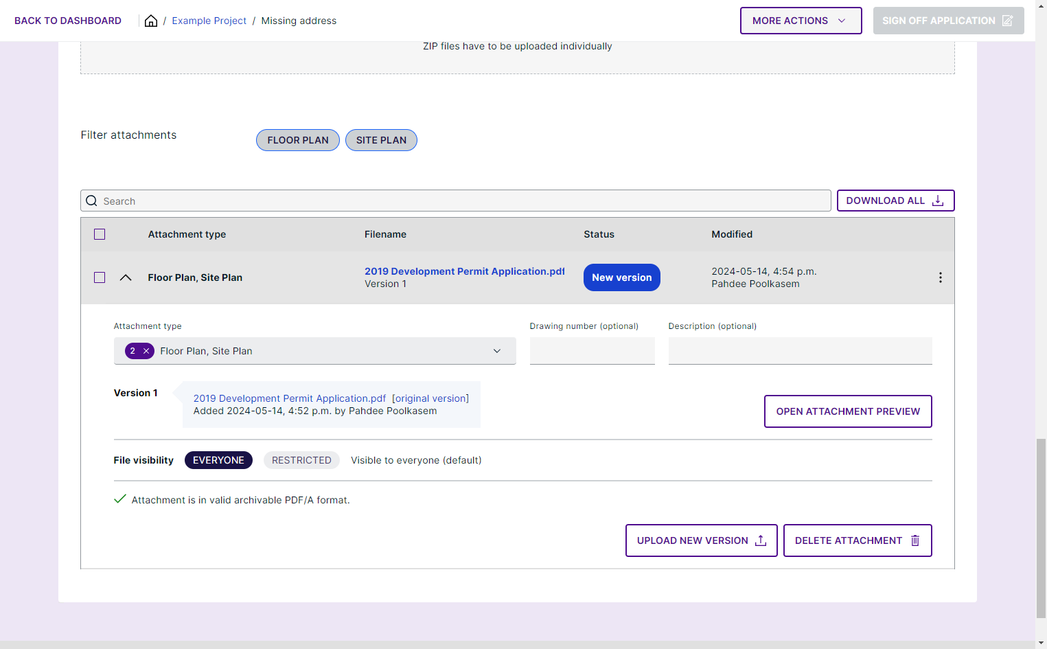The height and width of the screenshot is (649, 1047).
Task: Click the Status column header
Action: click(x=599, y=234)
